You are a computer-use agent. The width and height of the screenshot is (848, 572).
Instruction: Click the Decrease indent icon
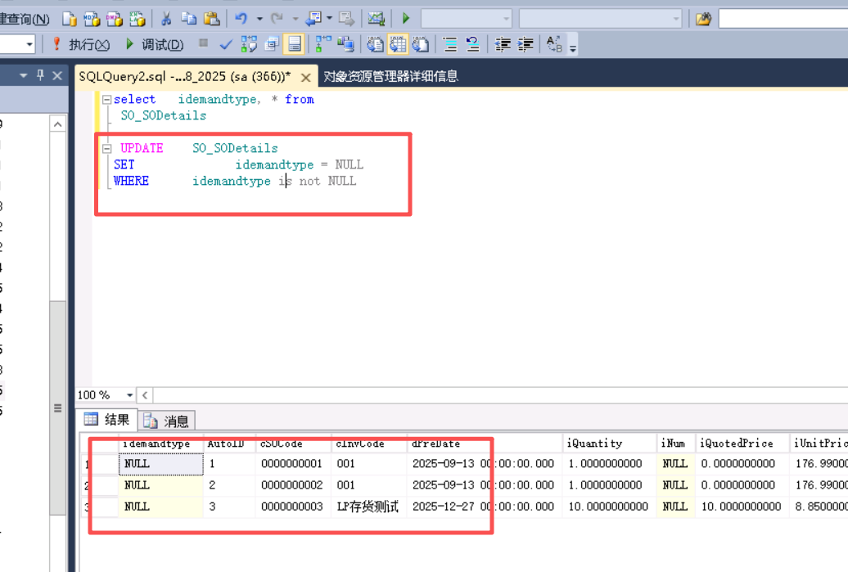point(504,44)
